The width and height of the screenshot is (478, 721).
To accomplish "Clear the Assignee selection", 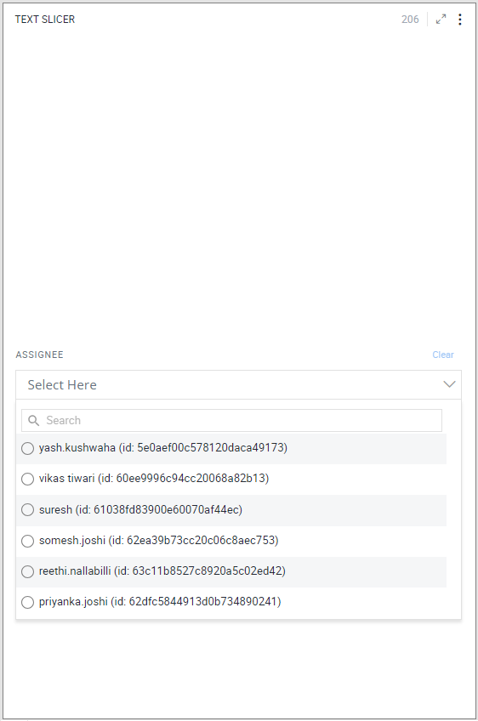I will [x=443, y=355].
